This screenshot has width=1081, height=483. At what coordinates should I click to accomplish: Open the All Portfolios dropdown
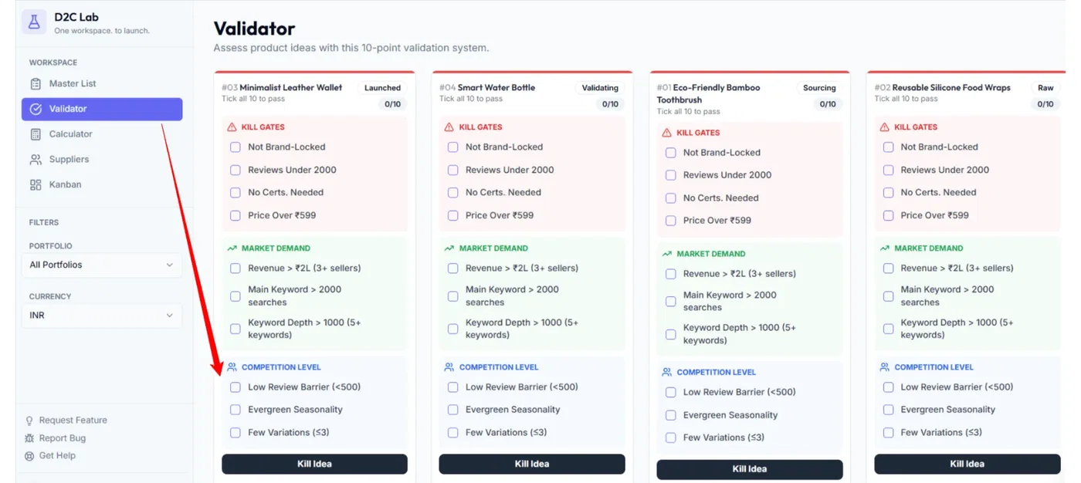tap(102, 265)
